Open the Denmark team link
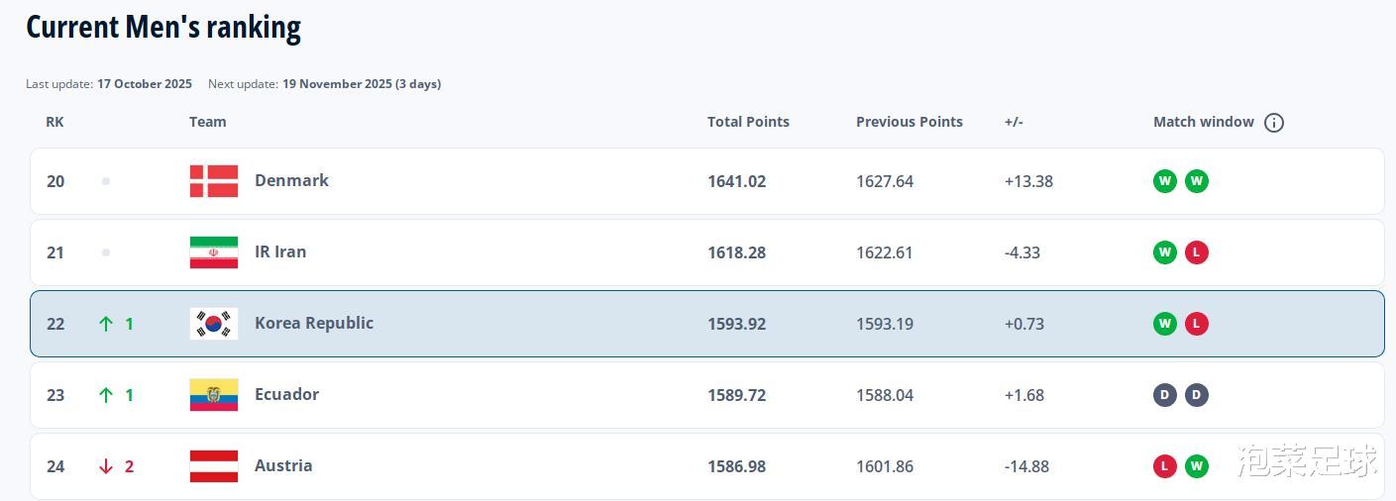Viewport: 1396px width, 501px height. tap(291, 180)
